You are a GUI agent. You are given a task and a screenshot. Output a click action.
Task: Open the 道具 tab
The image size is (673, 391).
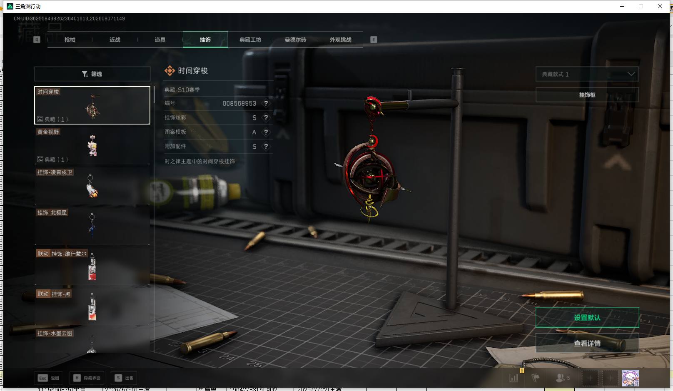click(160, 40)
